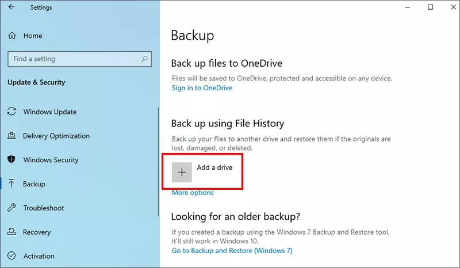Select Windows Update in the sidebar
The height and width of the screenshot is (268, 460).
coord(49,112)
